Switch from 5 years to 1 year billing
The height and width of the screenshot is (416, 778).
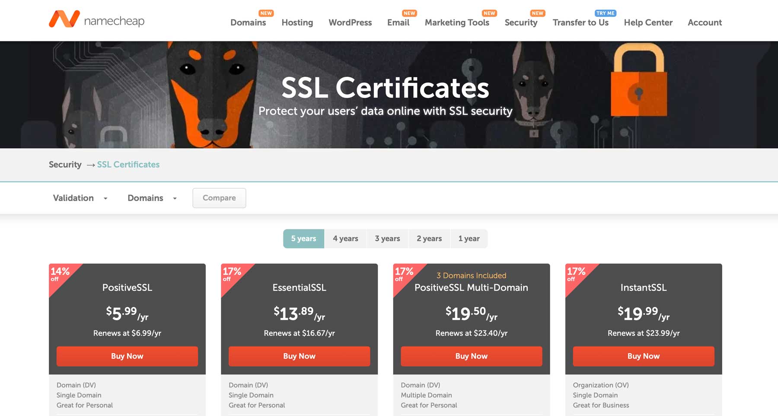coord(469,238)
